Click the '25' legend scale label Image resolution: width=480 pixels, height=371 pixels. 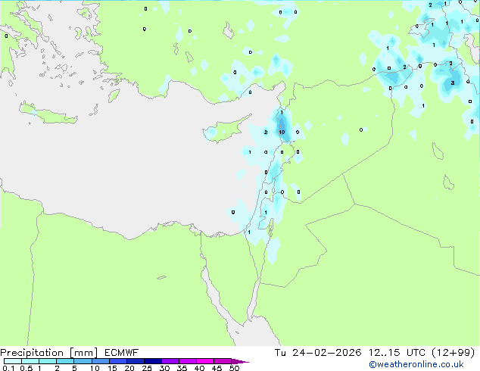147,368
